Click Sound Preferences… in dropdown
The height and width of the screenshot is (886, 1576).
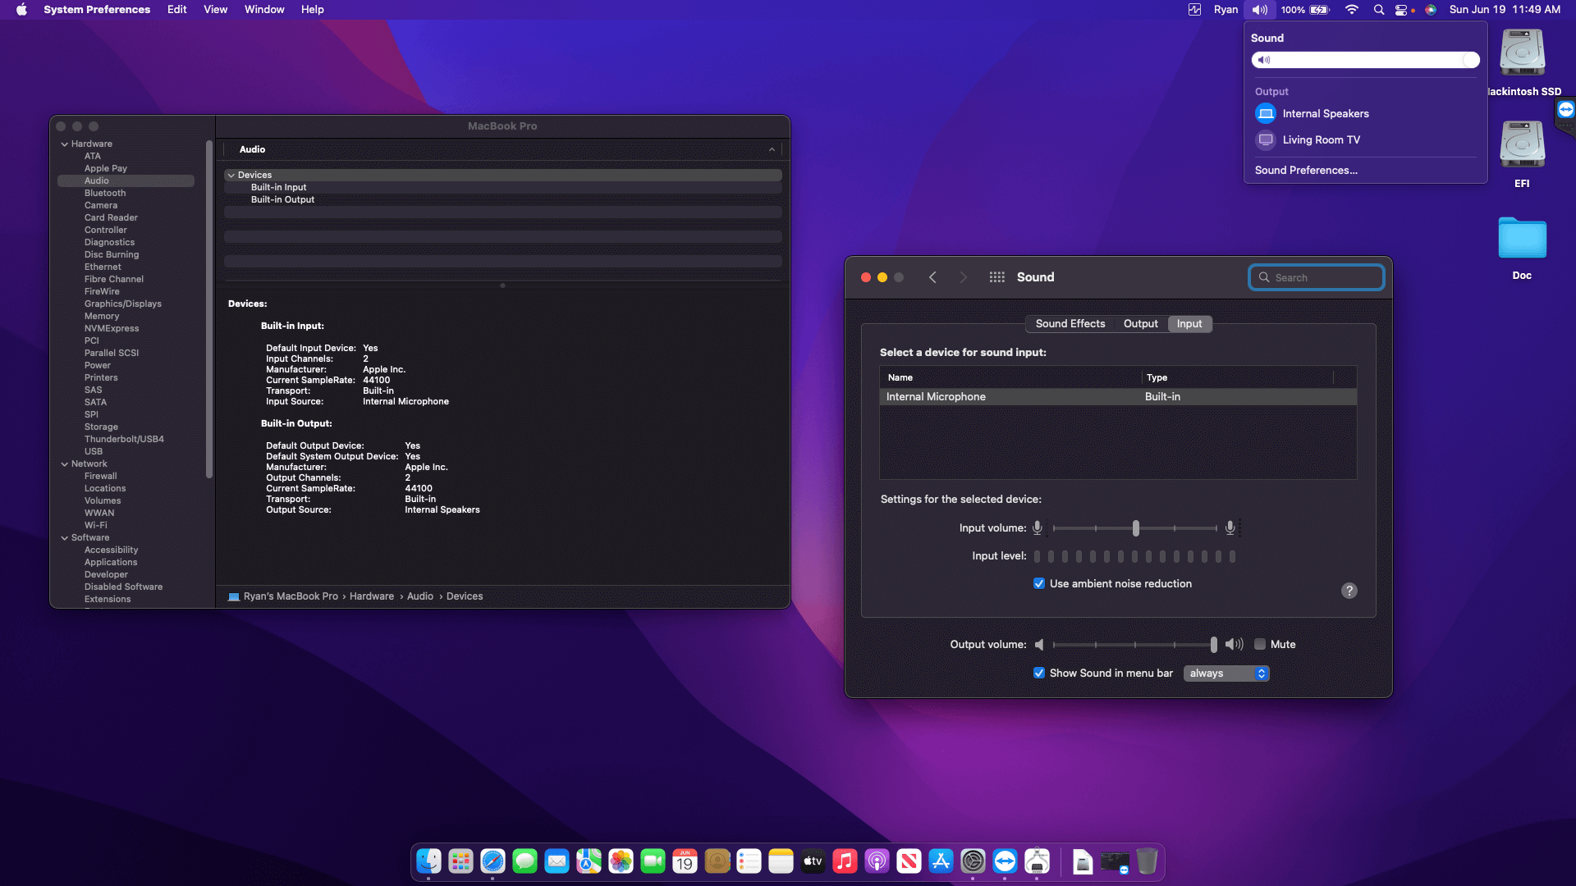(1306, 170)
